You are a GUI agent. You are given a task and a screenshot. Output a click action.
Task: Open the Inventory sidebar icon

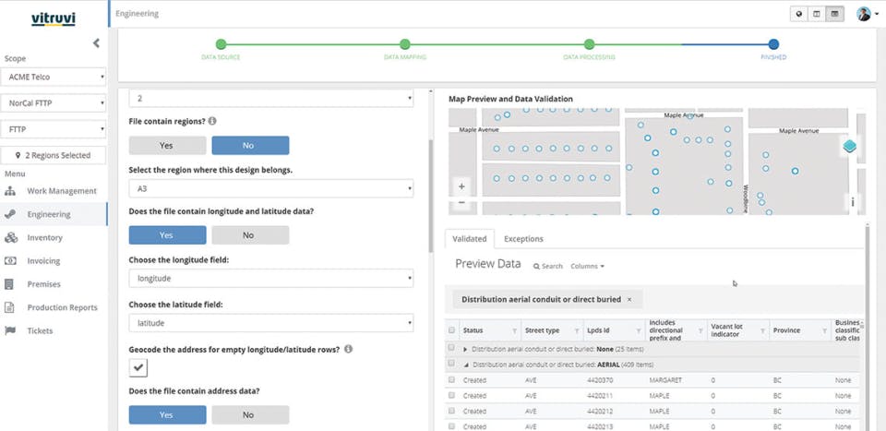(x=11, y=237)
